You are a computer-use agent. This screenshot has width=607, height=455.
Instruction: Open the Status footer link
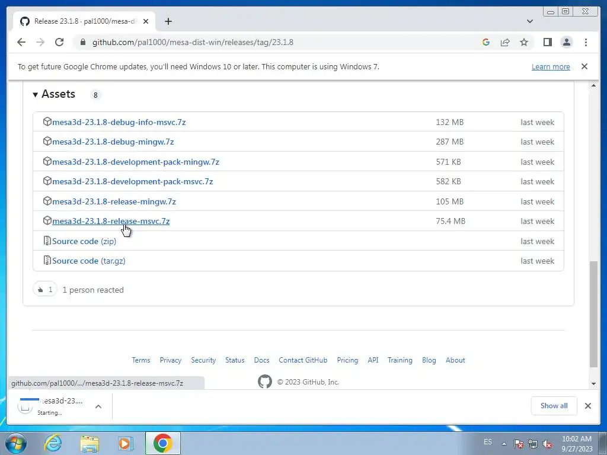(235, 360)
